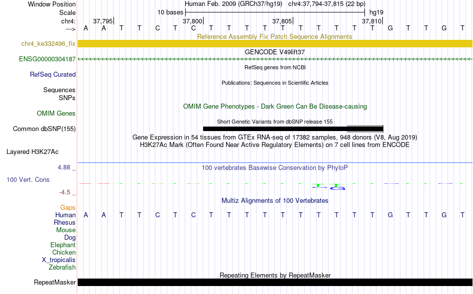Open GENCODE V49lift37 track title
This screenshot has width=473, height=294.
pos(275,52)
